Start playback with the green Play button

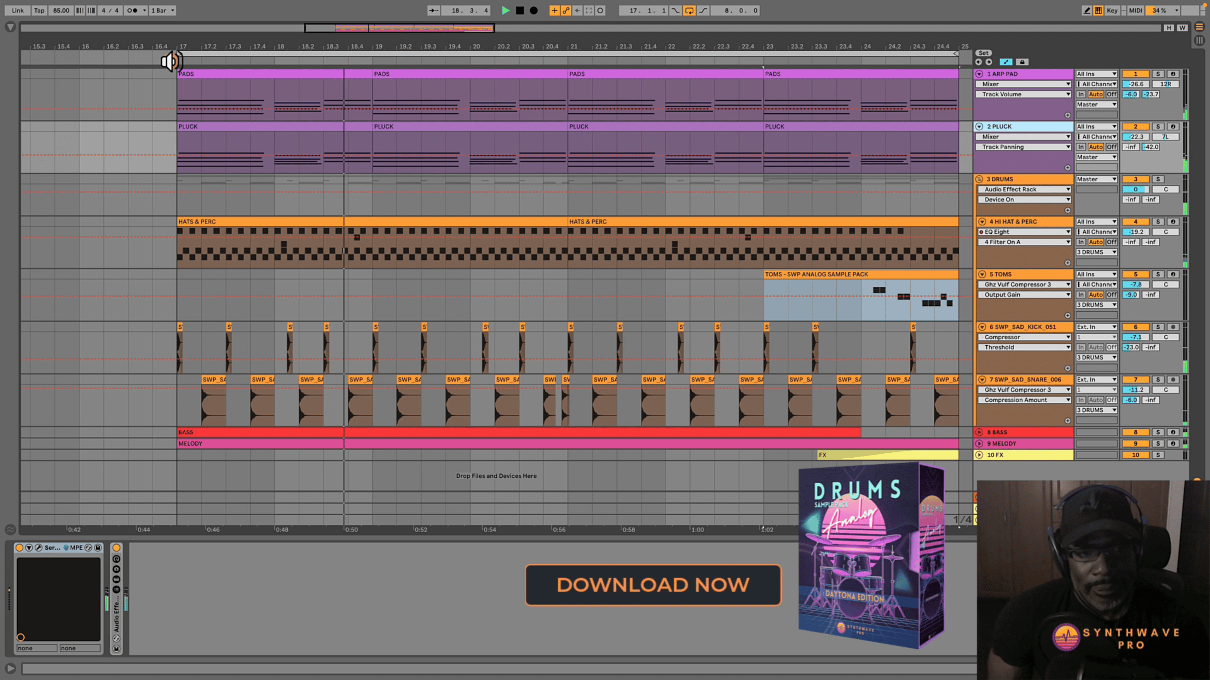pos(505,10)
